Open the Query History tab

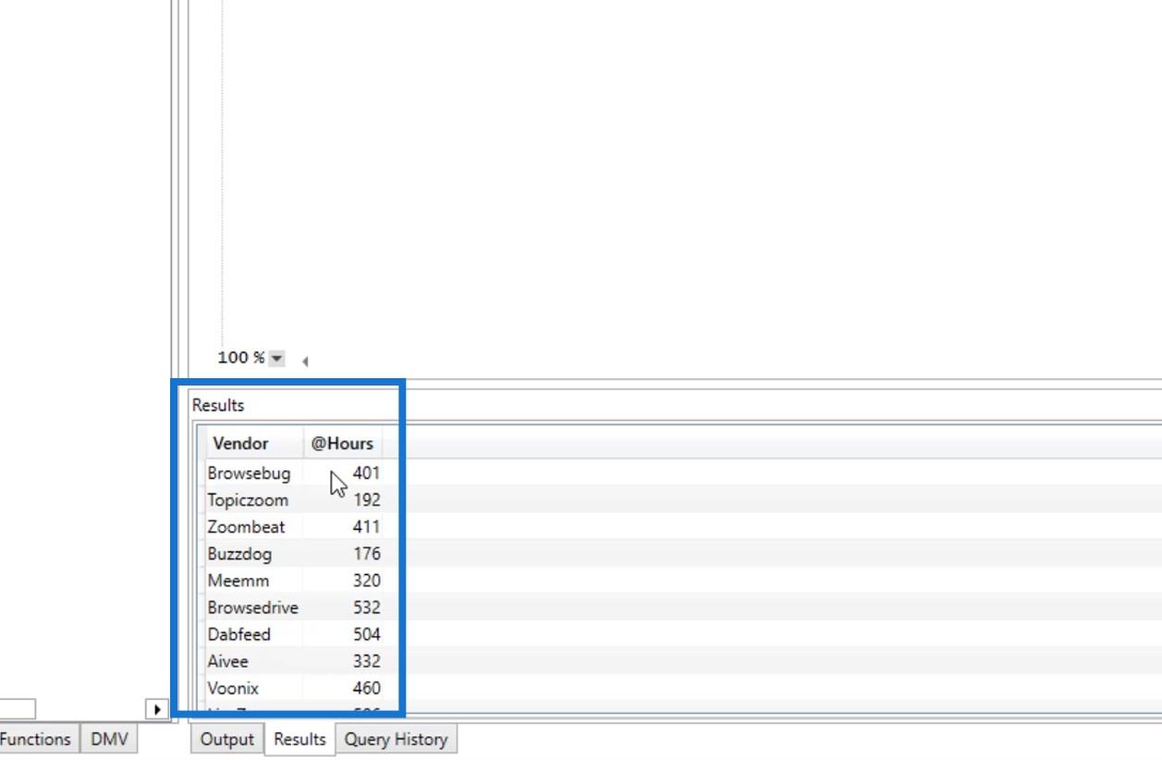pos(396,740)
